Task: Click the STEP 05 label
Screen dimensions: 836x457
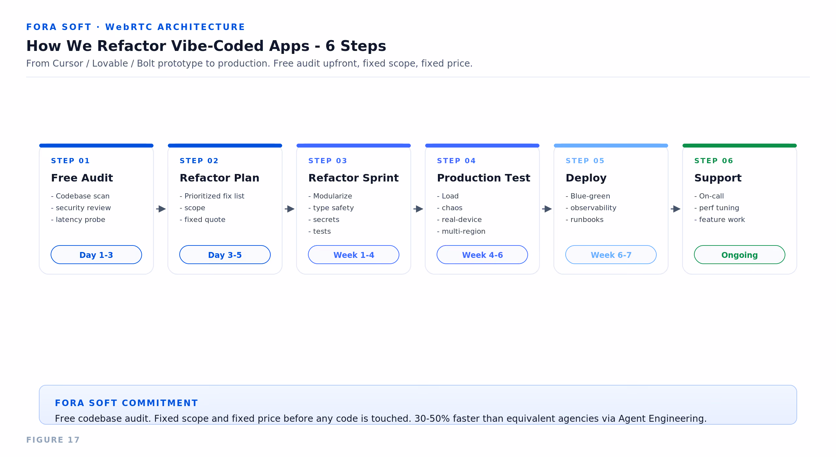Action: point(585,161)
